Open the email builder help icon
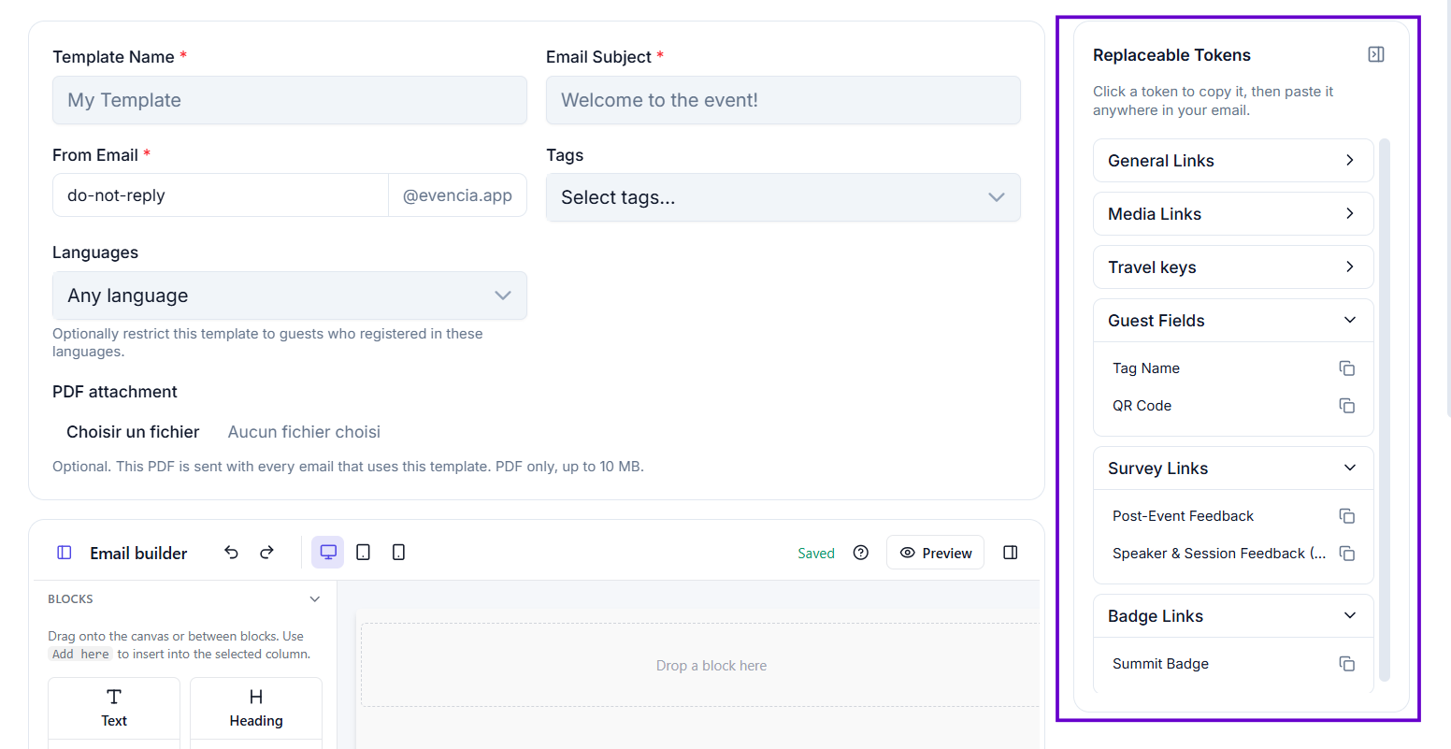1451x749 pixels. click(861, 553)
